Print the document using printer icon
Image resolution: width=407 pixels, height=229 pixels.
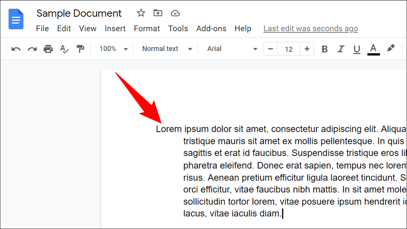48,49
